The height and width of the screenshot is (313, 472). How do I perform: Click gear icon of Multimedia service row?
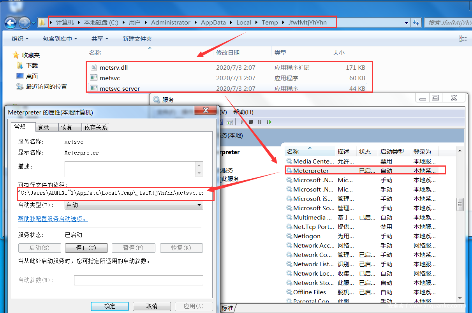(x=289, y=217)
